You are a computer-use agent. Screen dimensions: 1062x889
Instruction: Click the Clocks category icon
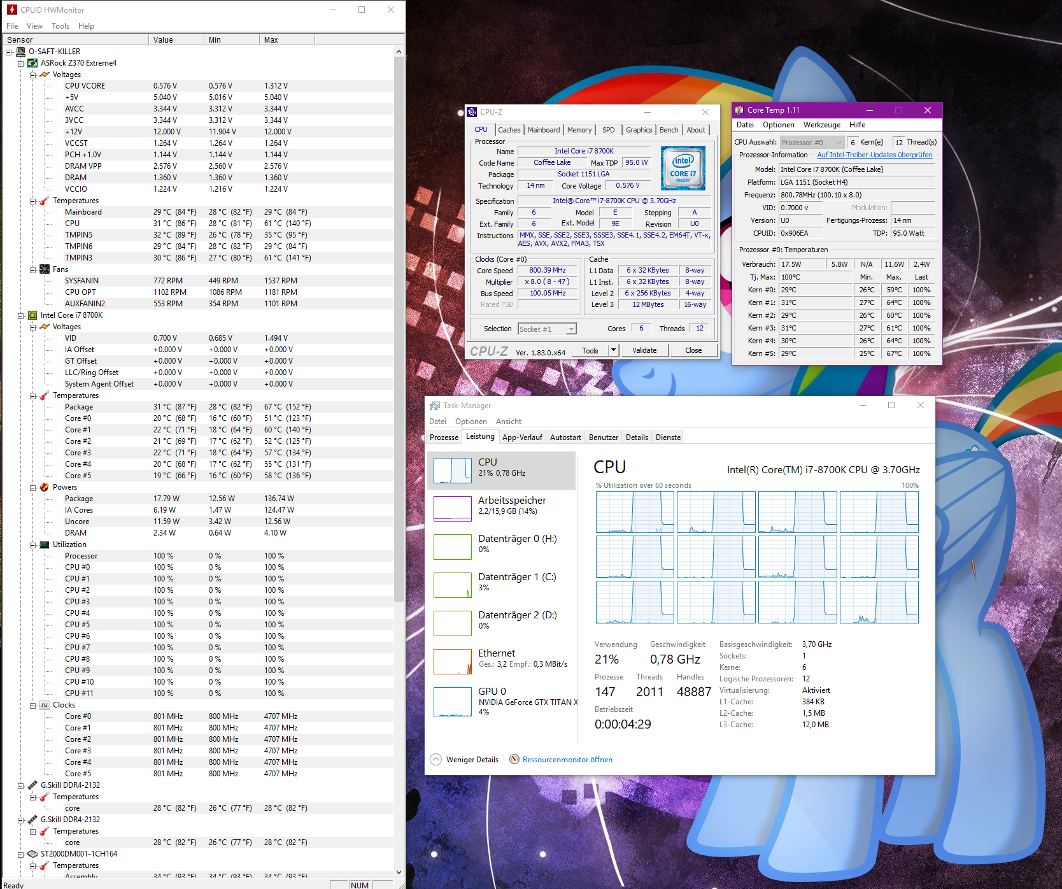pyautogui.click(x=45, y=705)
